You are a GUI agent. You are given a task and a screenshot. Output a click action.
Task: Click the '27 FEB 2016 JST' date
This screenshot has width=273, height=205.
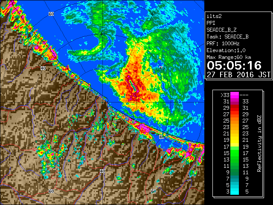tap(239, 75)
